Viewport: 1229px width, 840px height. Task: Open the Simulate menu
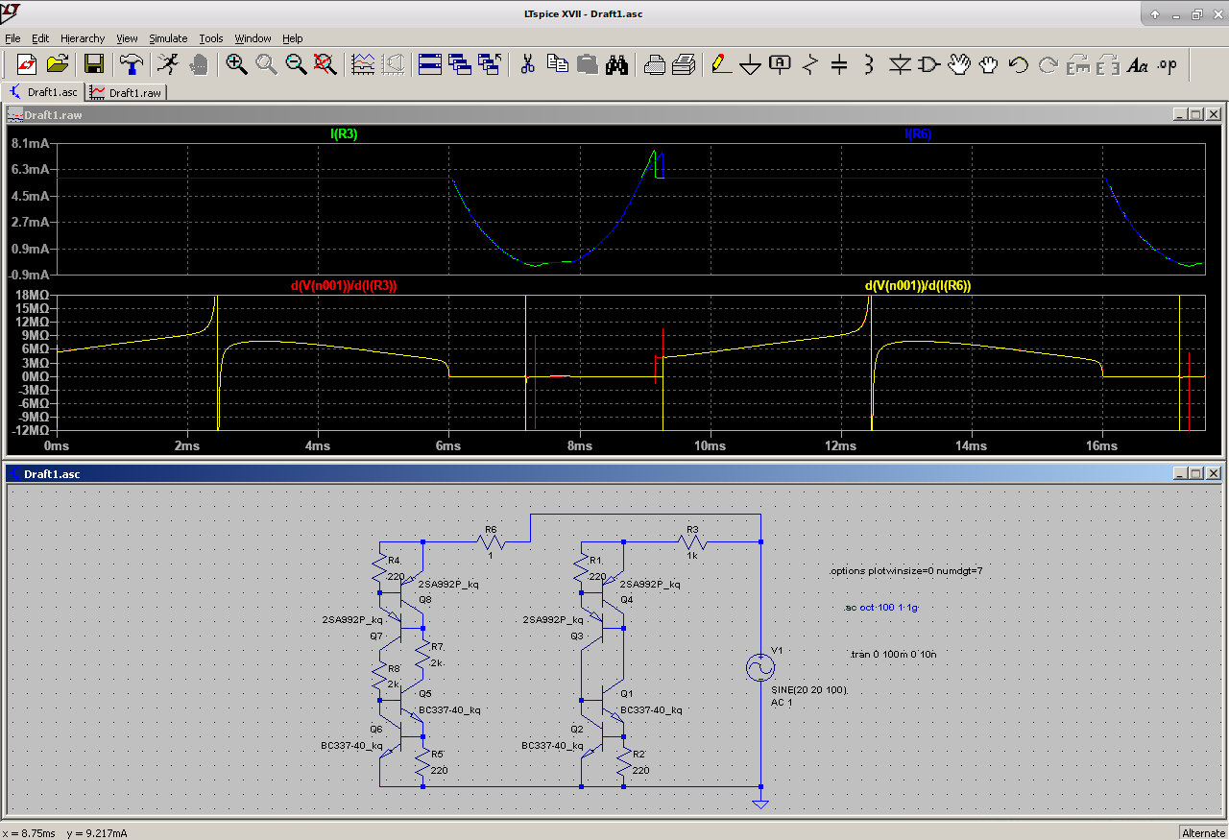[168, 38]
